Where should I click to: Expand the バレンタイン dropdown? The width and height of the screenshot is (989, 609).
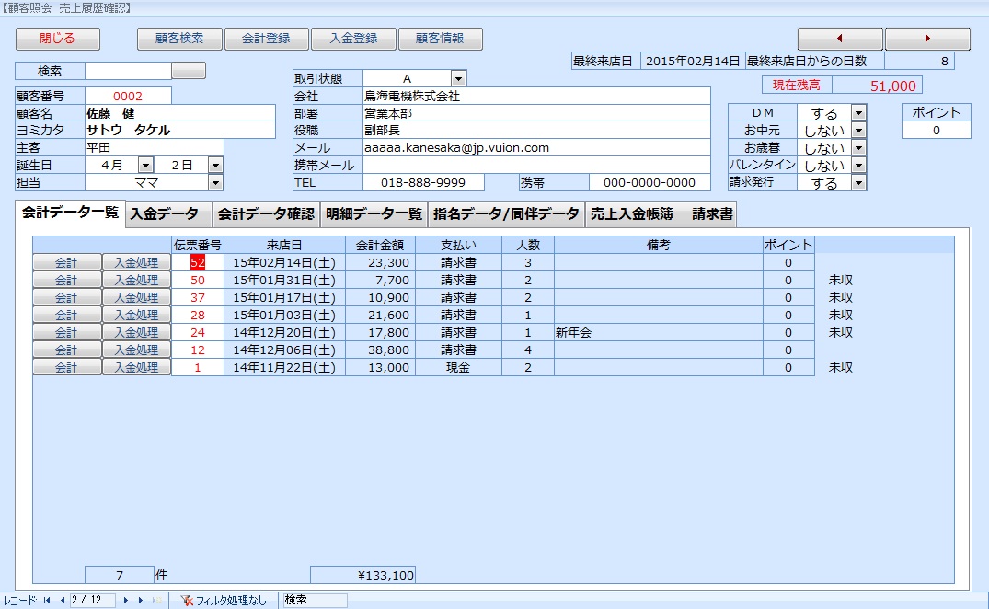[x=858, y=165]
